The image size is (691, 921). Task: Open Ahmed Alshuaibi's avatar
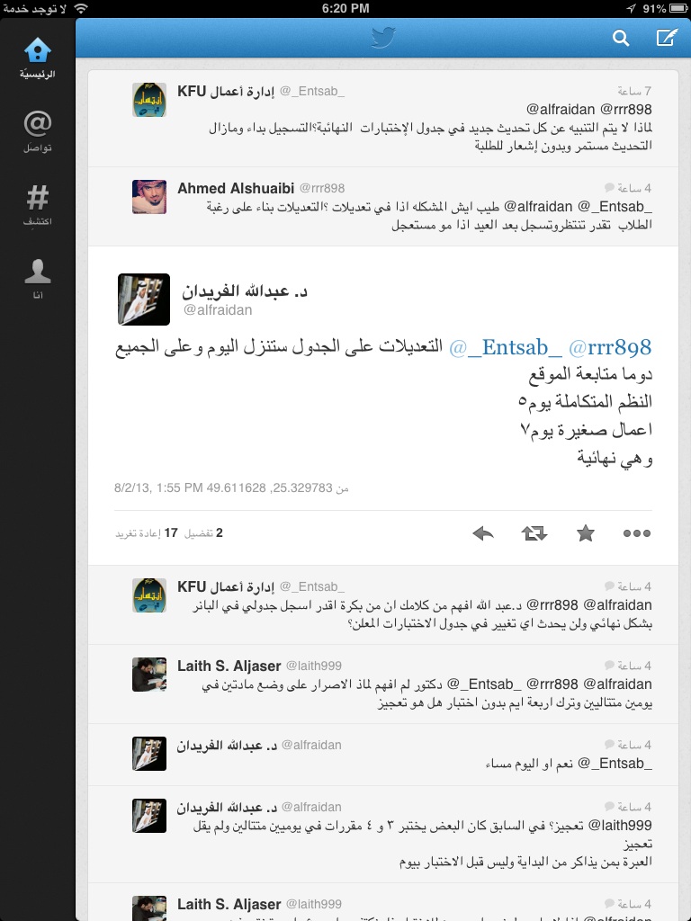(149, 197)
